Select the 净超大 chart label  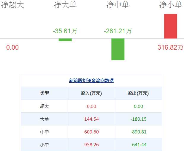coord(12,5)
